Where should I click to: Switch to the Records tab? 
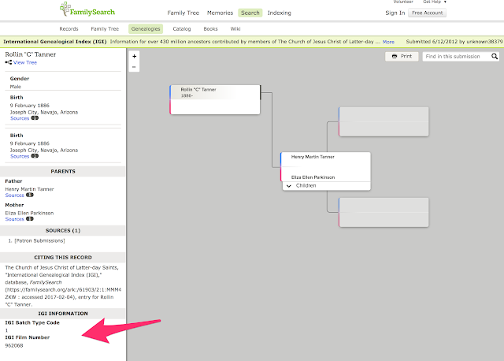[x=69, y=29]
